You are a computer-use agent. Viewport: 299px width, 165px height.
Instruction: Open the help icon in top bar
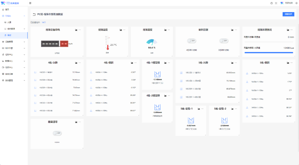[272, 3]
